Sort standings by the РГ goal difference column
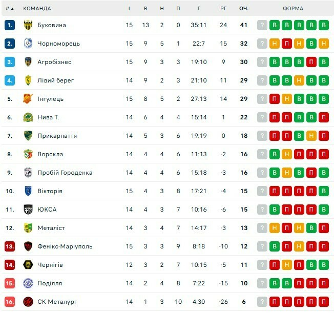 pos(223,9)
